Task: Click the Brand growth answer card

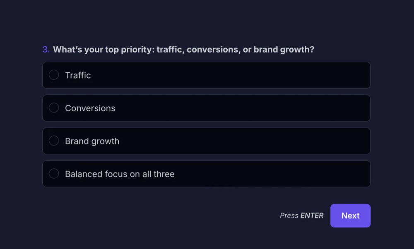Action: point(206,141)
